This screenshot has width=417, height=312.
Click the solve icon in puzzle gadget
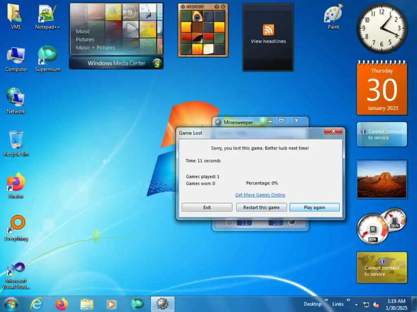223,6
